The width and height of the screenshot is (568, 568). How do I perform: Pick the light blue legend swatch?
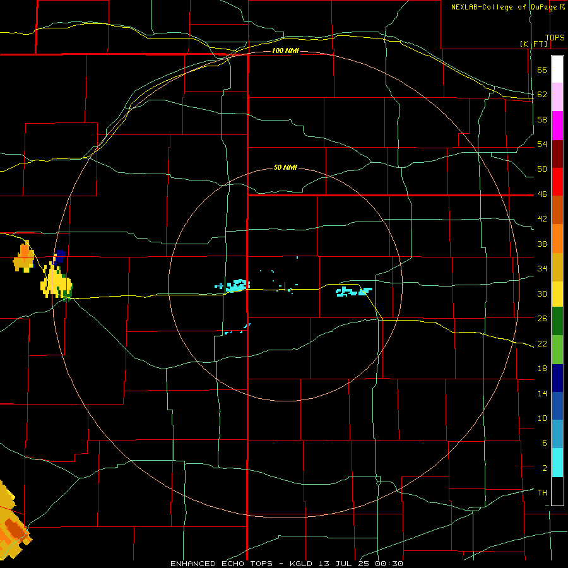557,434
